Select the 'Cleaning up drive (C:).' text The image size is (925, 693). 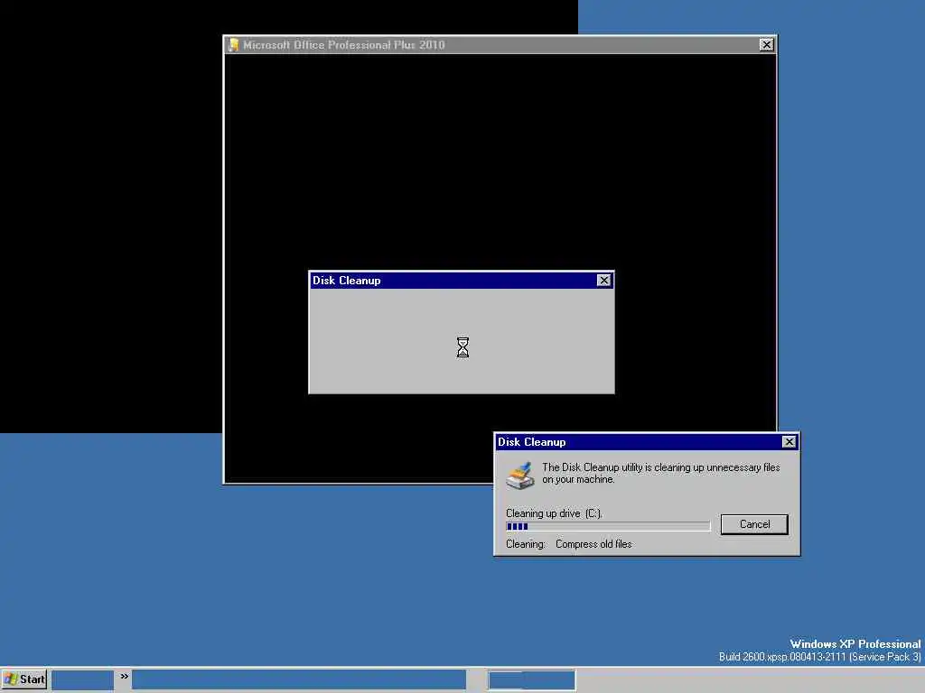pos(554,513)
